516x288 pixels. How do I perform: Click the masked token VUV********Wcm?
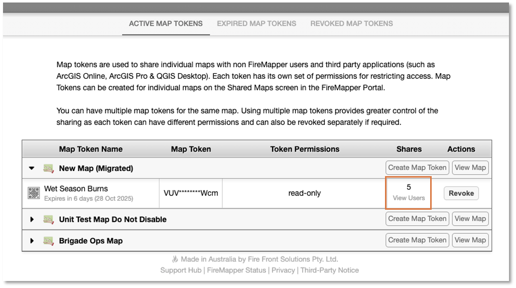coord(191,193)
